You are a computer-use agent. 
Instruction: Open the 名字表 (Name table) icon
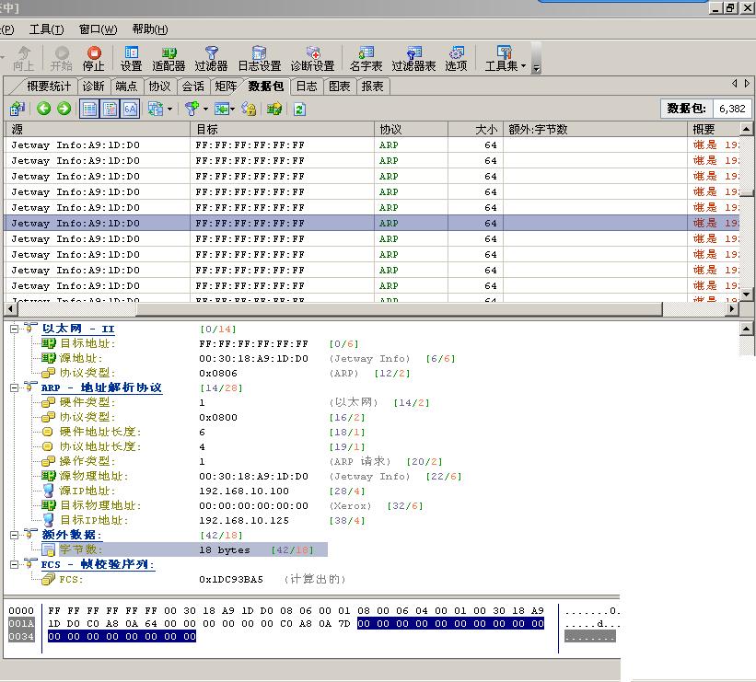366,54
